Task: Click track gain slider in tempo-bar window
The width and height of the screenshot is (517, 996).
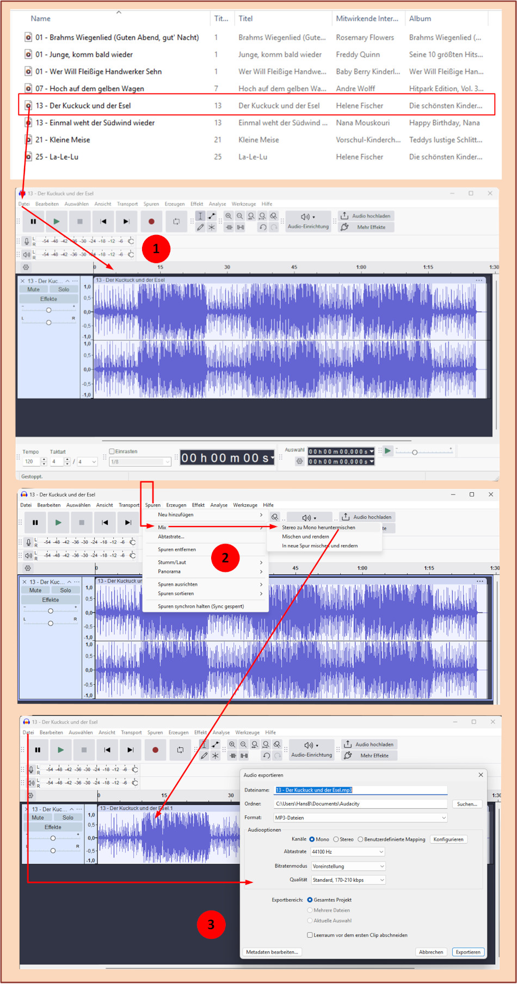Action: pos(48,310)
